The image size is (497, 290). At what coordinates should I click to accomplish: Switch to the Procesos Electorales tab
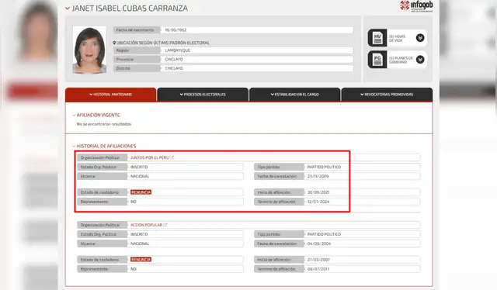coord(203,95)
